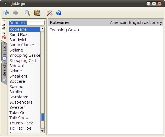Click the word search input field

click(x=27, y=23)
